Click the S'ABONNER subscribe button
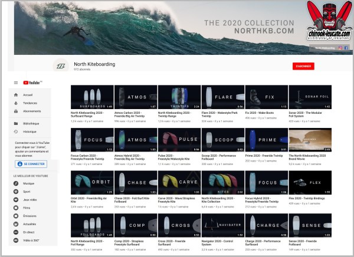 [x=303, y=67]
